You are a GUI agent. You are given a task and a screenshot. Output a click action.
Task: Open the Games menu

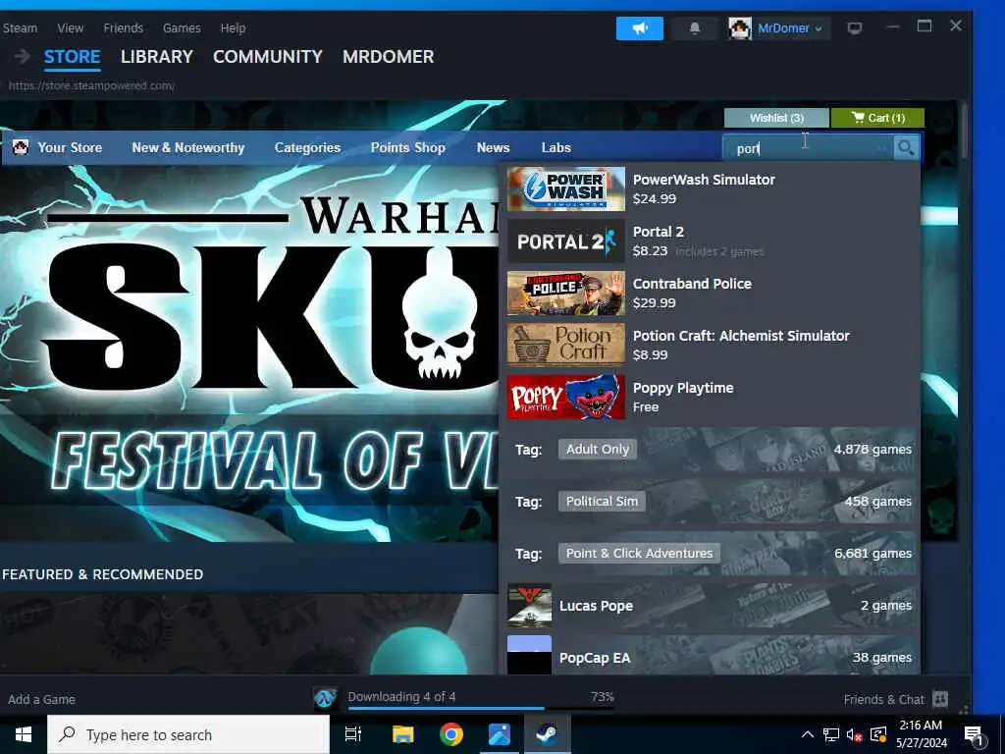[182, 28]
